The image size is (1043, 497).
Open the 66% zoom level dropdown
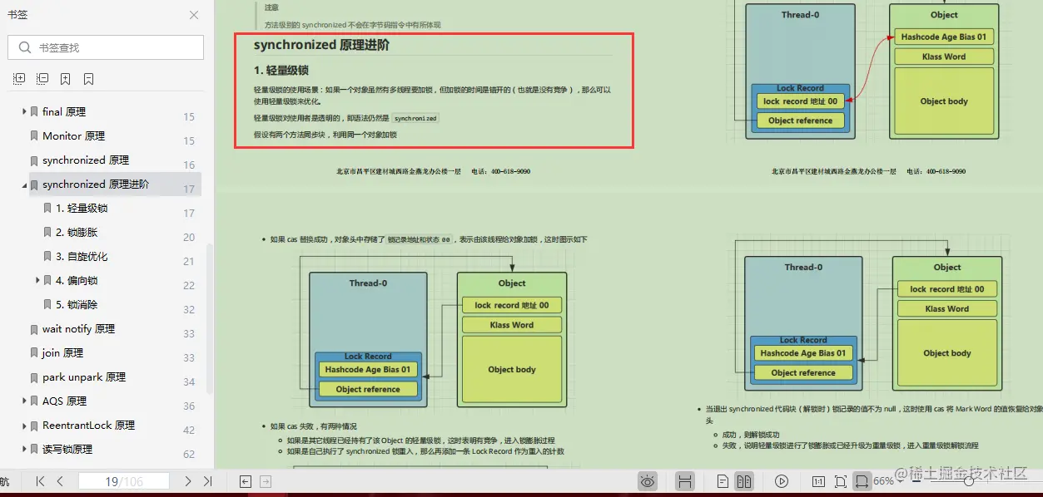coord(889,480)
